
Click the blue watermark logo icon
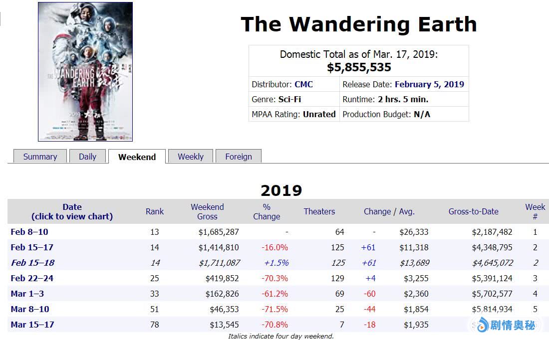click(x=482, y=326)
